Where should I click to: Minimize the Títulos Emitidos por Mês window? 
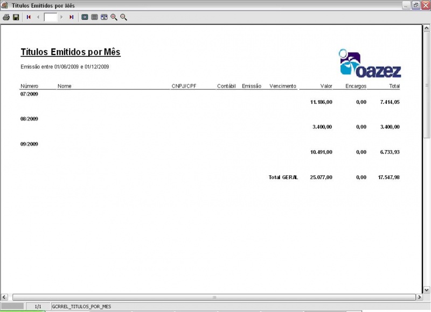pos(406,5)
